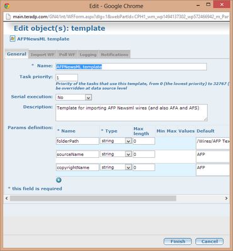Click the AFPNewsML template heading text
Screen dimensions: 233x251
tap(43, 39)
